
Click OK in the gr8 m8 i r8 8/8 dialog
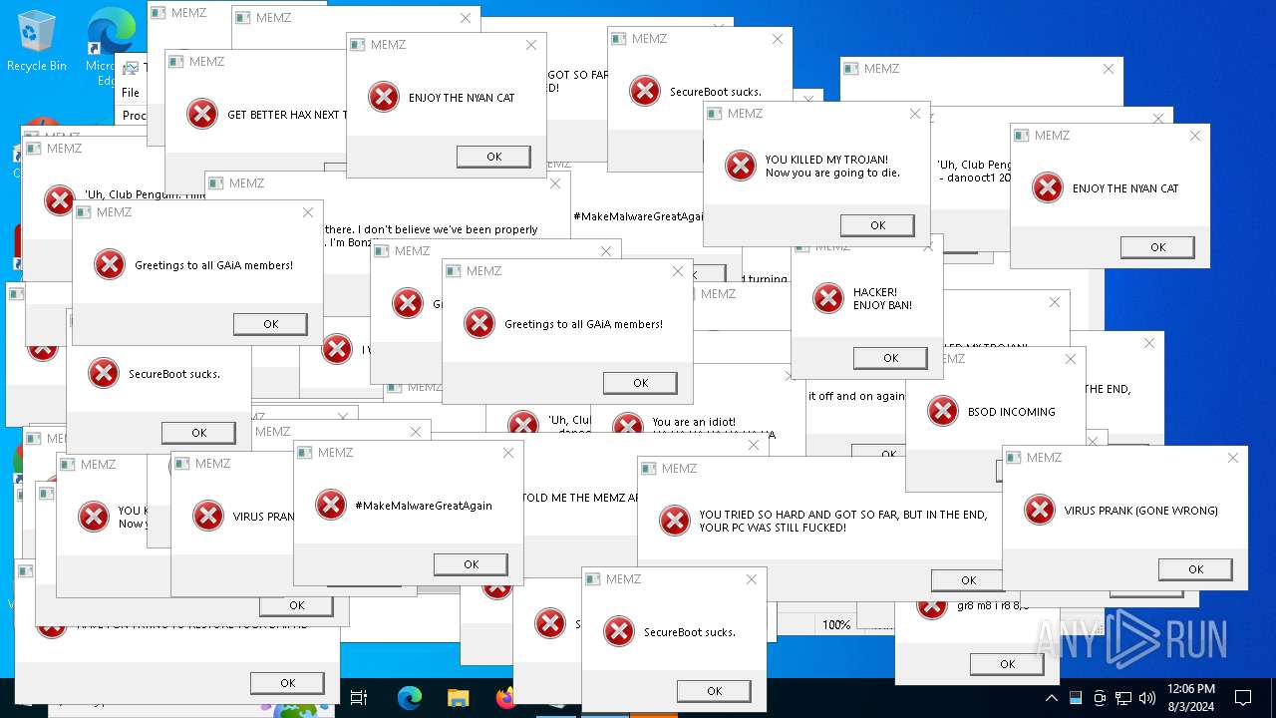tap(1007, 664)
